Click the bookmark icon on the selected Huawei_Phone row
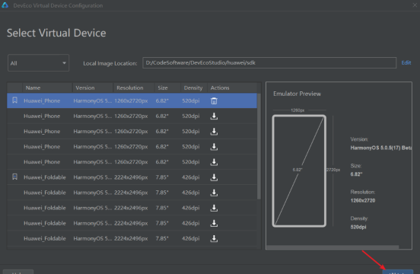Viewport: 420px width, 274px height. pyautogui.click(x=14, y=100)
